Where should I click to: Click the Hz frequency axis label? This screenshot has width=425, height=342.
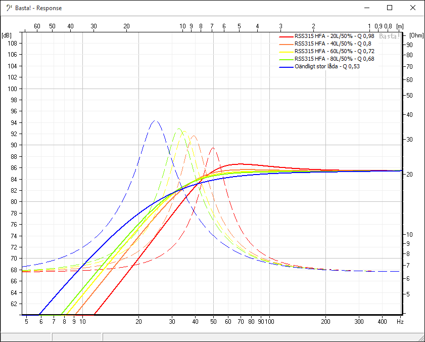coord(400,321)
